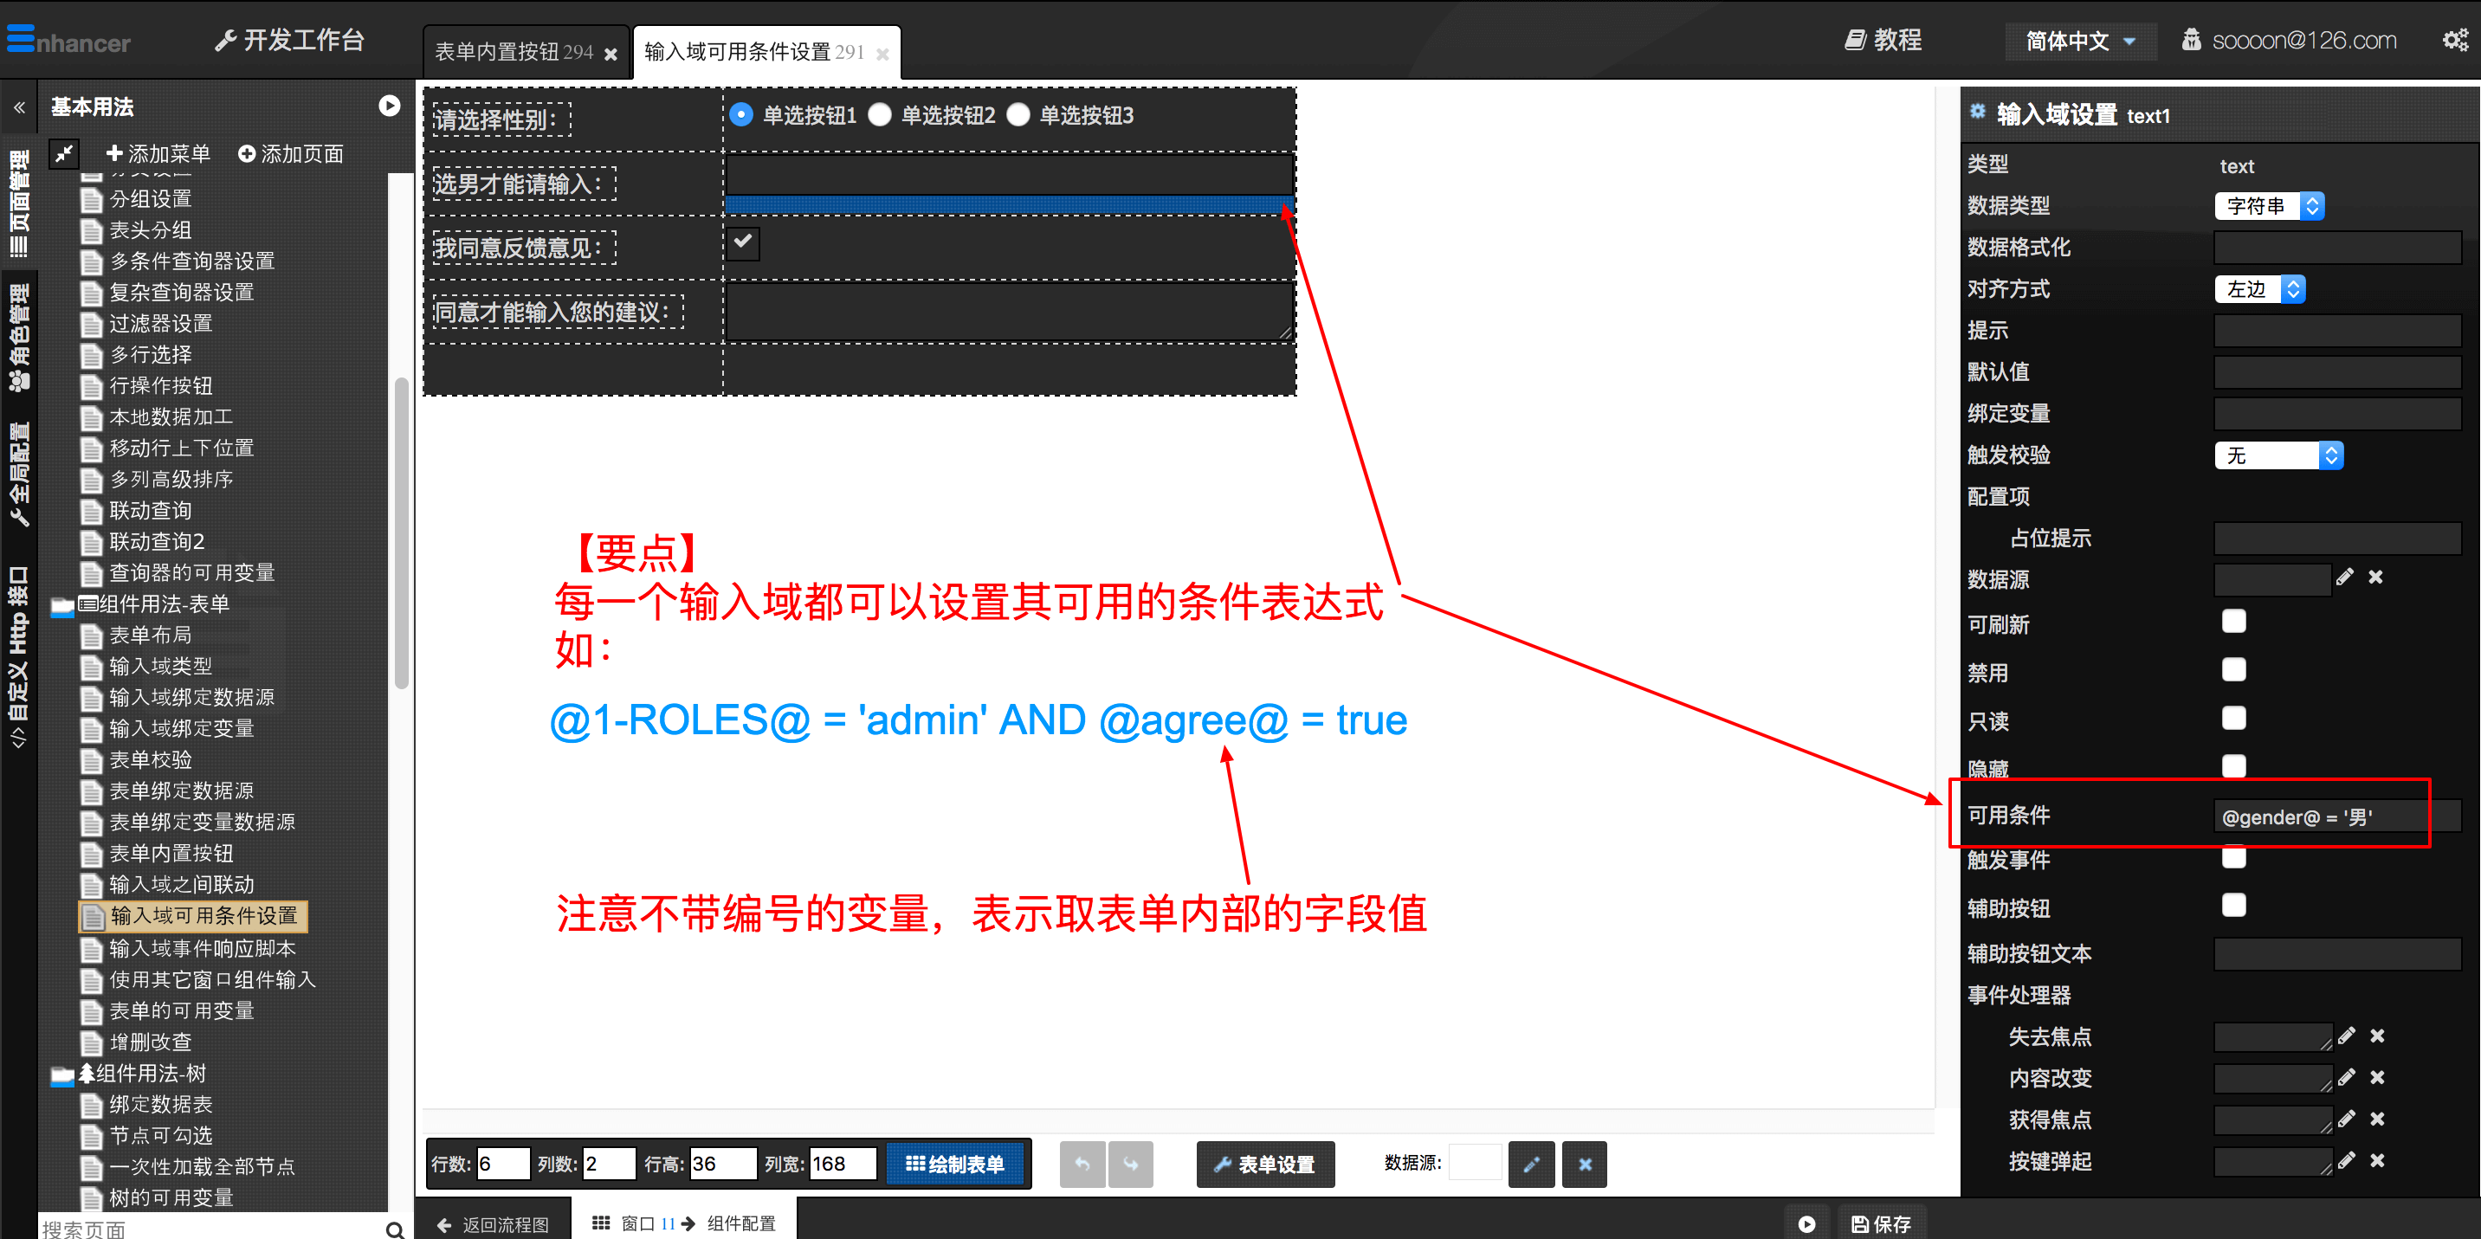This screenshot has height=1239, width=2481.
Task: Click the redo arrow button
Action: point(1130,1164)
